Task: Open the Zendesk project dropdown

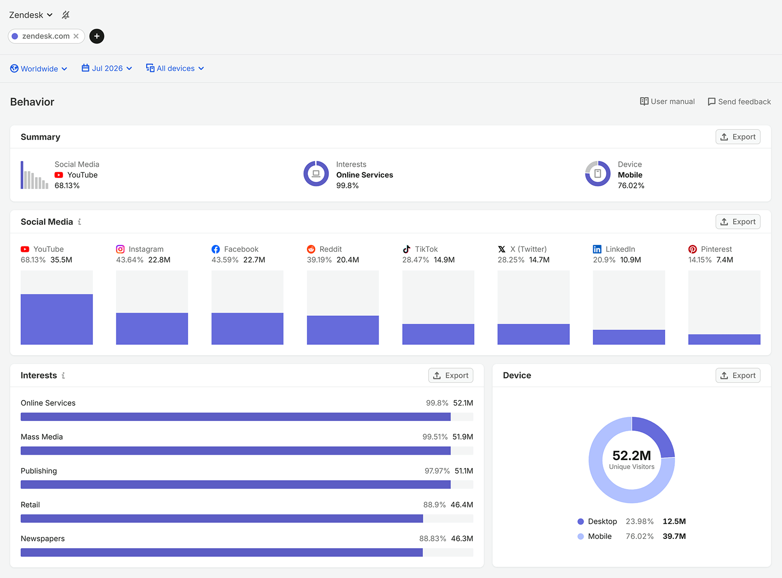Action: [31, 15]
